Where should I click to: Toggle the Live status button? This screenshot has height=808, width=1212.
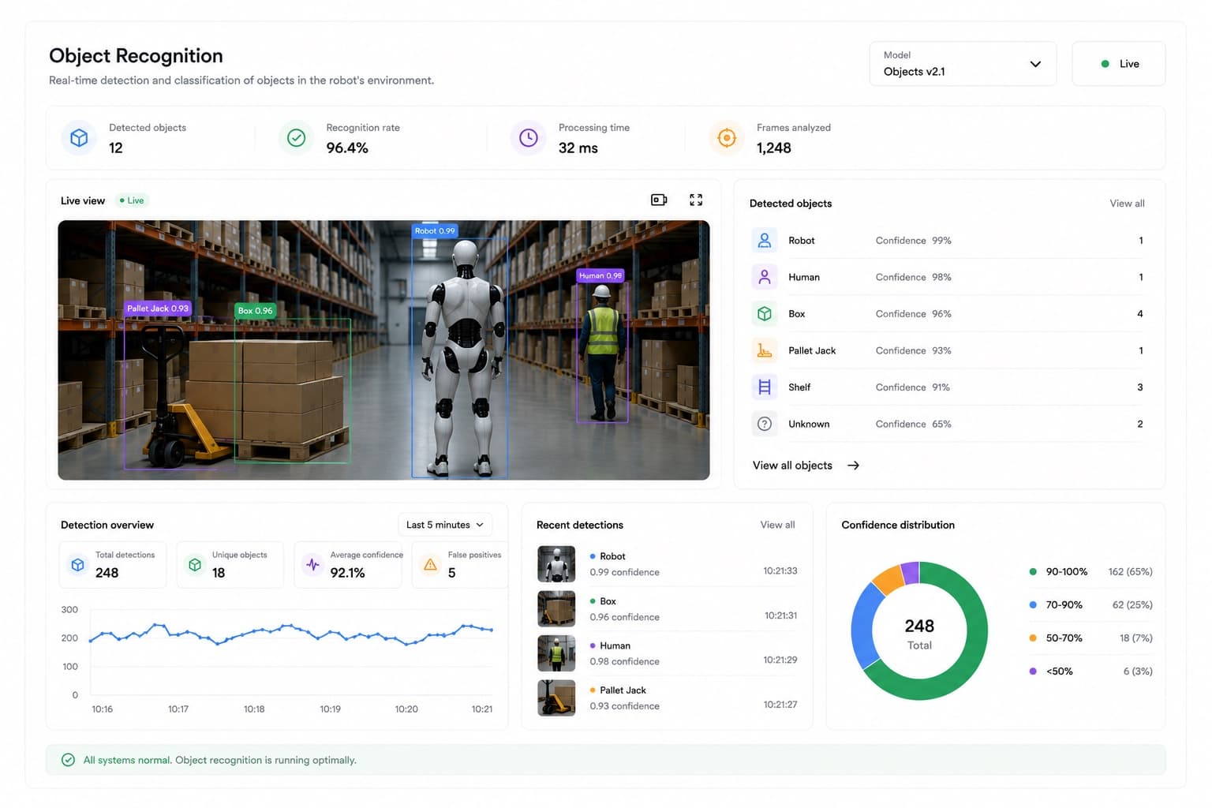click(1118, 64)
